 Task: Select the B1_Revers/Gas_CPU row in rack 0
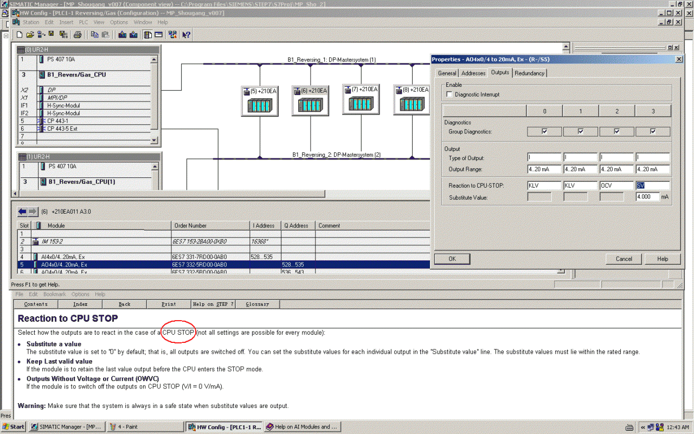tap(83, 75)
